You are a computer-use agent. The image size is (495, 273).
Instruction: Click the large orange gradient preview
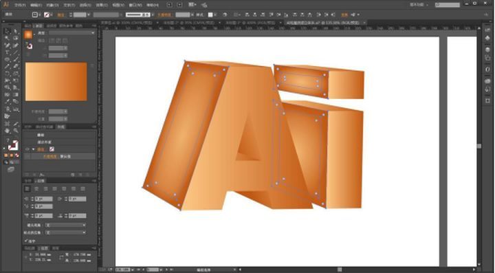tap(56, 81)
